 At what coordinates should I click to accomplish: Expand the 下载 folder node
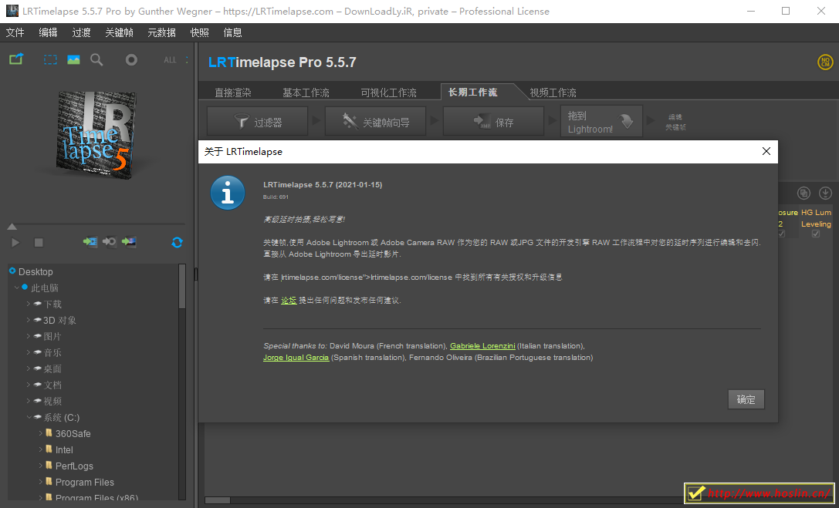point(29,304)
